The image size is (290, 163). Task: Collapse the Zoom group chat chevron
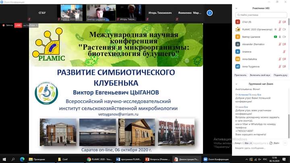click(236, 84)
